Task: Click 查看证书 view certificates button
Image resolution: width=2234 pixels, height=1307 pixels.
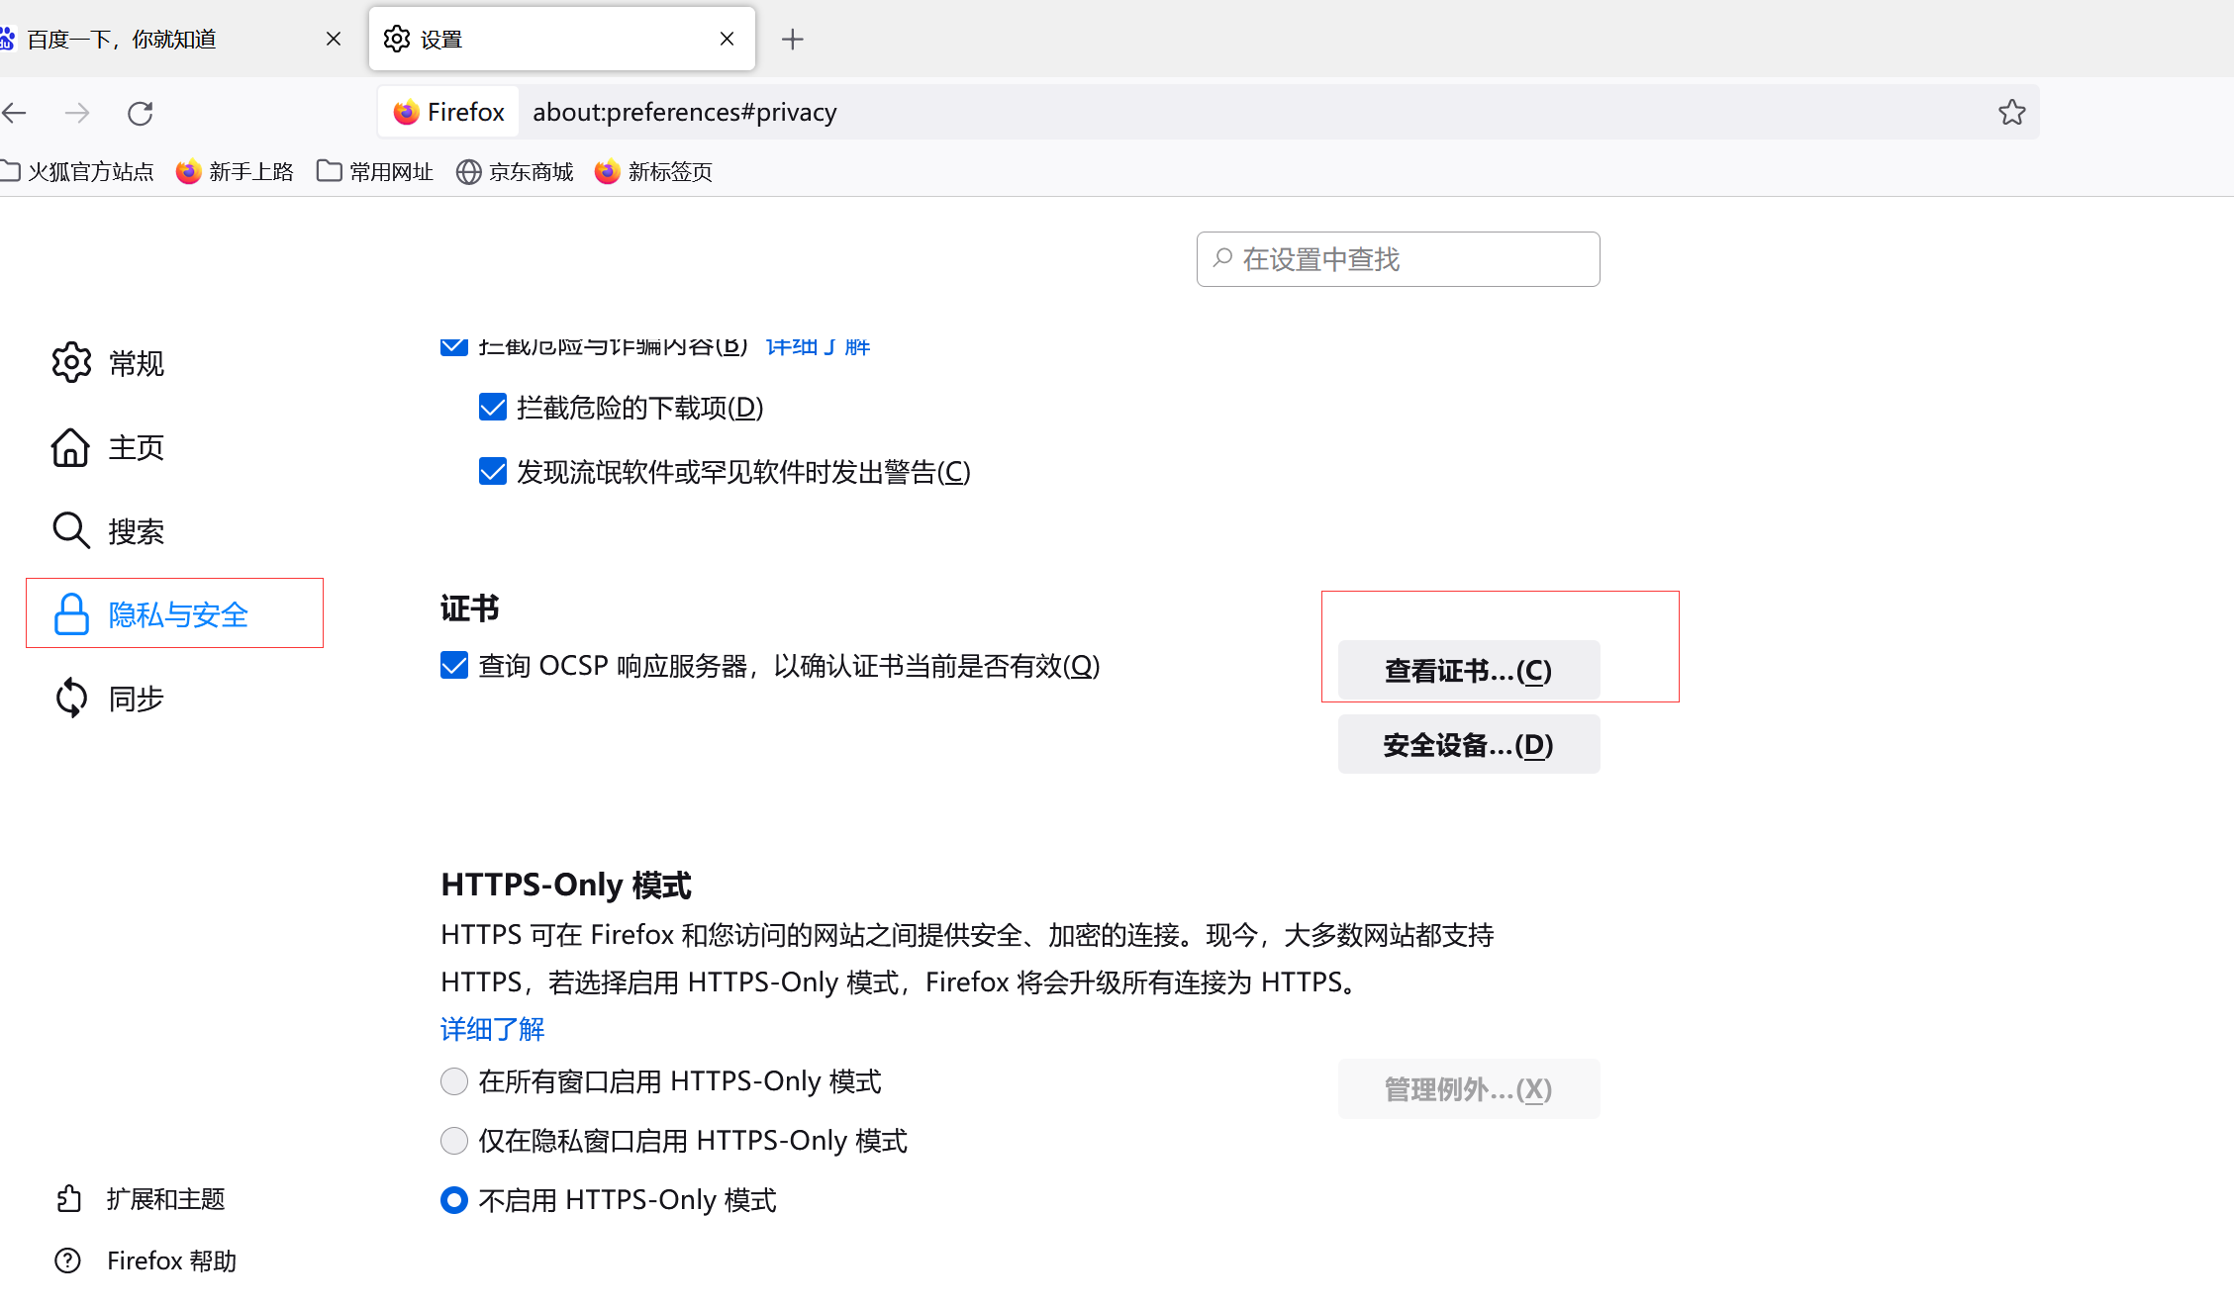Action: 1468,671
